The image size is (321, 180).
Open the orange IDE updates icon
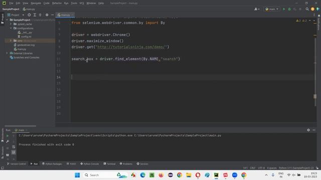(x=312, y=9)
